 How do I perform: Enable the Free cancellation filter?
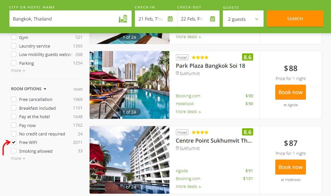click(x=14, y=99)
